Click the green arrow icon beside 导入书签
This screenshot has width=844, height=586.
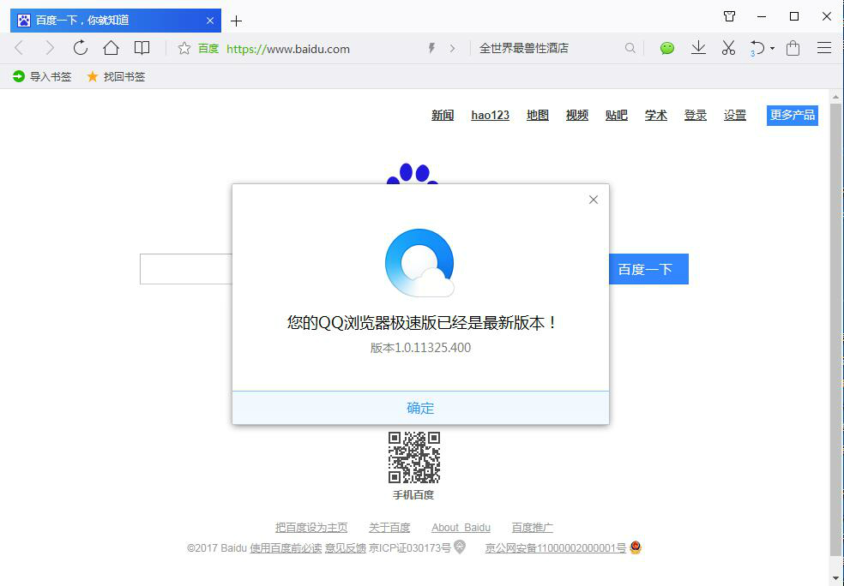tap(19, 76)
